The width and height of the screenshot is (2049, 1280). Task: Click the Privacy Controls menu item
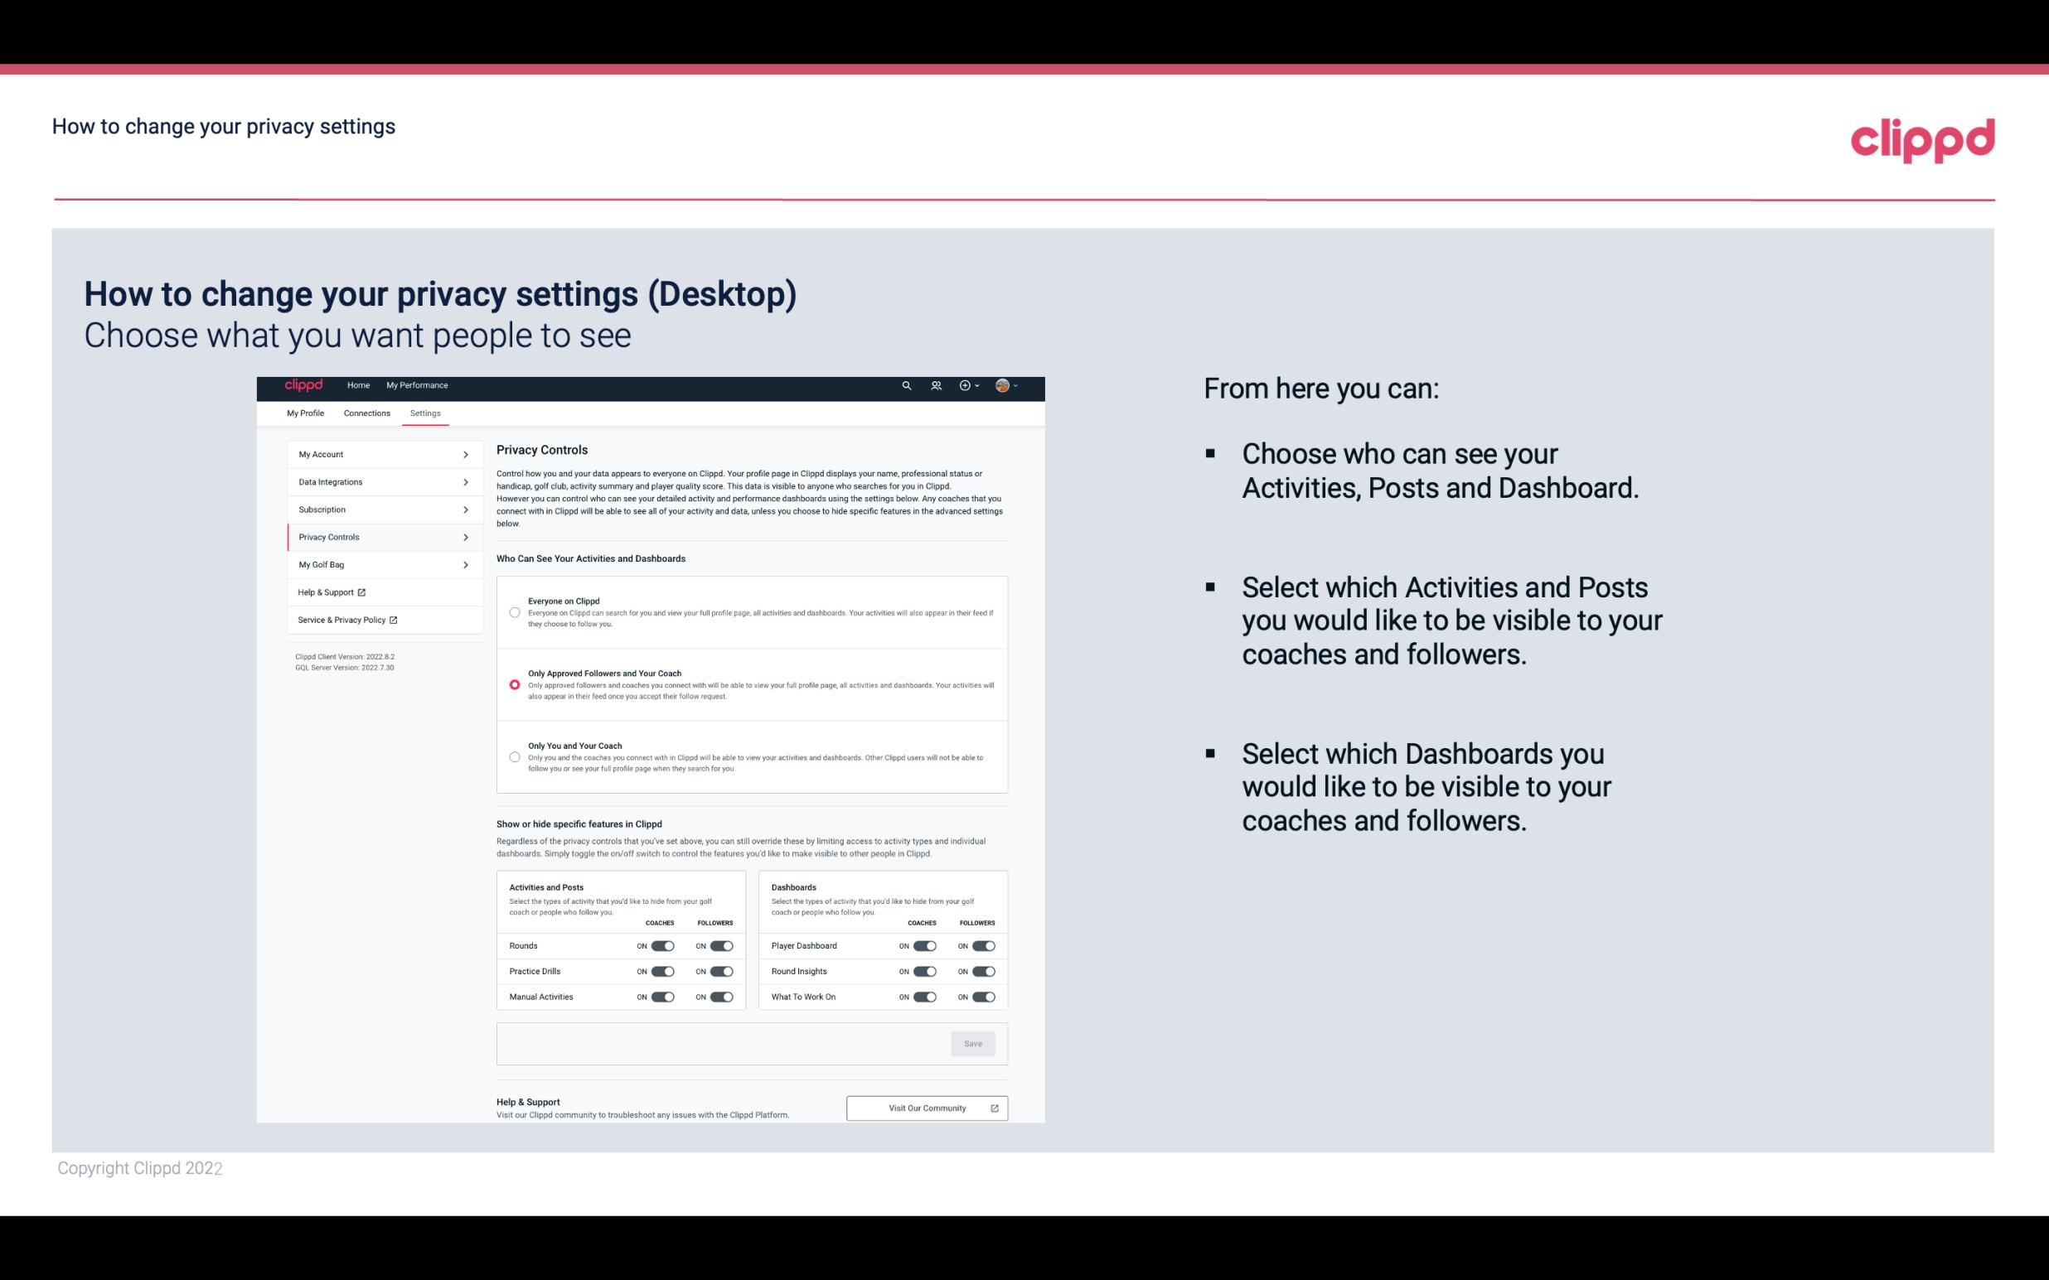pos(378,537)
